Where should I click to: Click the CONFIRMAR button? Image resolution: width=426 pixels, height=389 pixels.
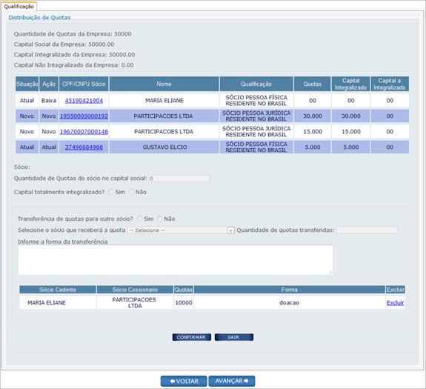coord(192,337)
